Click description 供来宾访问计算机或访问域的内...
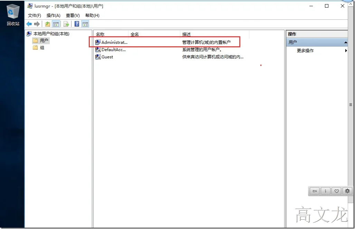Image resolution: width=355 pixels, height=229 pixels. pos(213,57)
